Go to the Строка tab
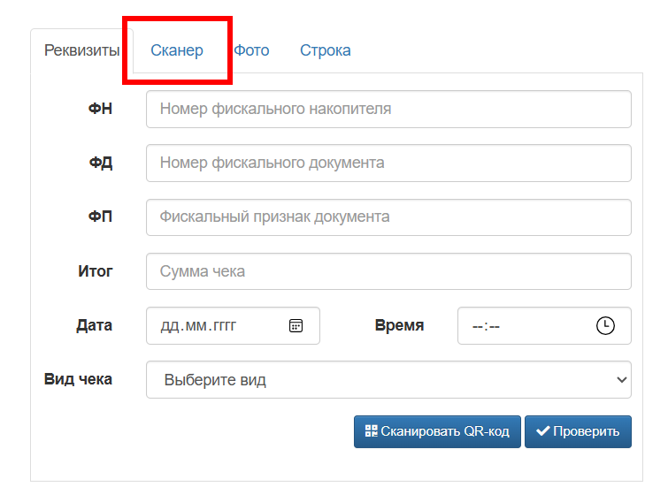 tap(325, 50)
